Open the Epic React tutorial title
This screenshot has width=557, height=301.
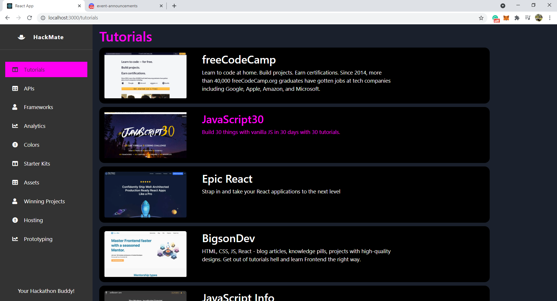pos(227,179)
